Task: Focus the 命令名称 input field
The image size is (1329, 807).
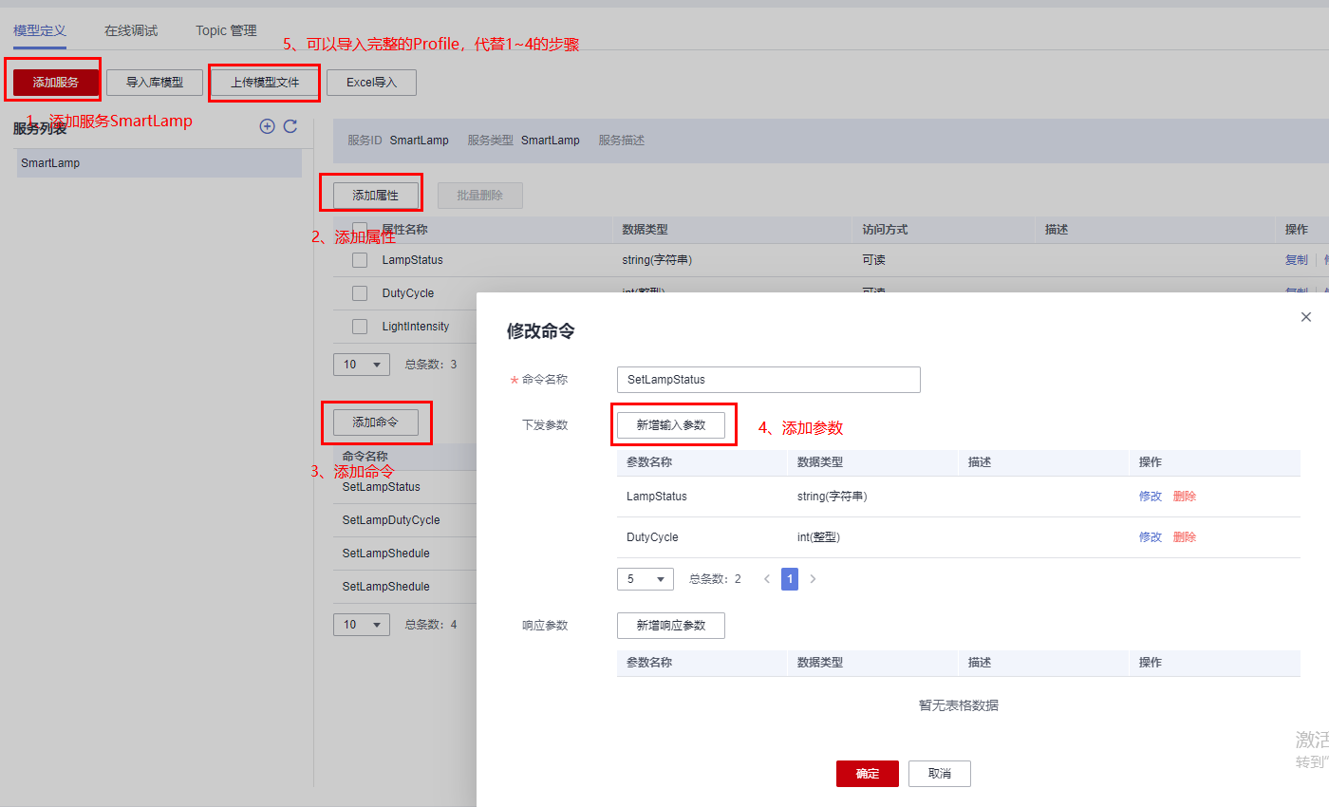Action: (769, 380)
